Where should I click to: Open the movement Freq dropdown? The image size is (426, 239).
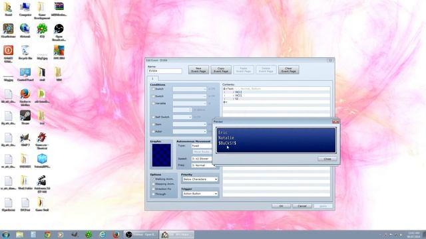202,165
